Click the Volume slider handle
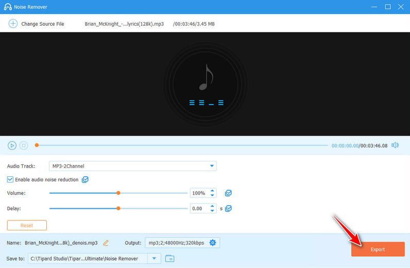Screen dimensions: 410x268 [x=118, y=193]
